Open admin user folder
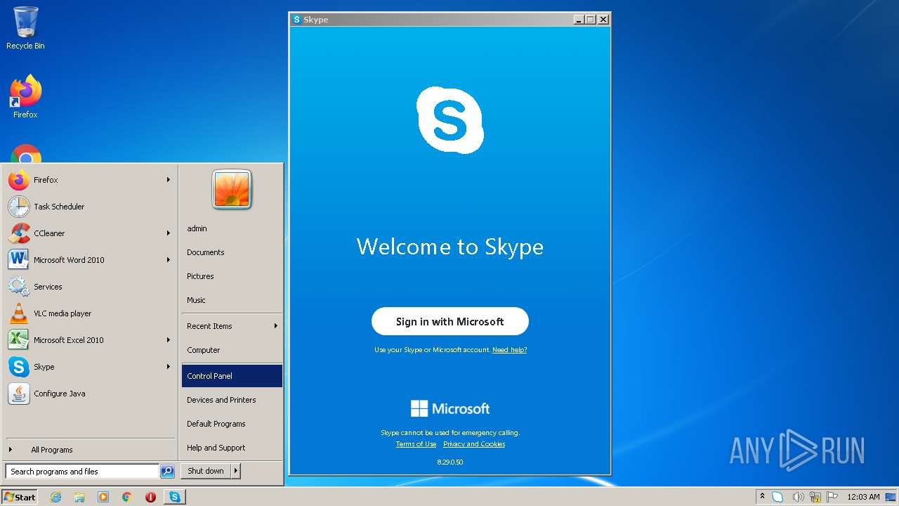Screen dimensions: 899x506 [232, 228]
